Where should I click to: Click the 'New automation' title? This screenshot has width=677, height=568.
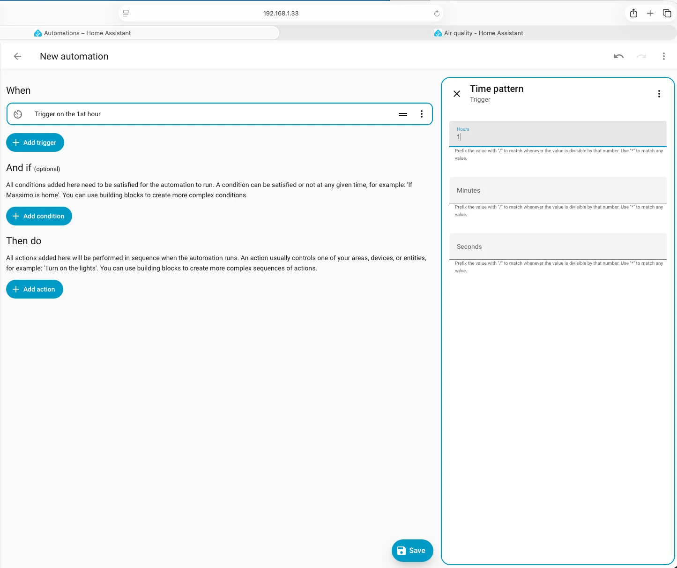point(74,56)
